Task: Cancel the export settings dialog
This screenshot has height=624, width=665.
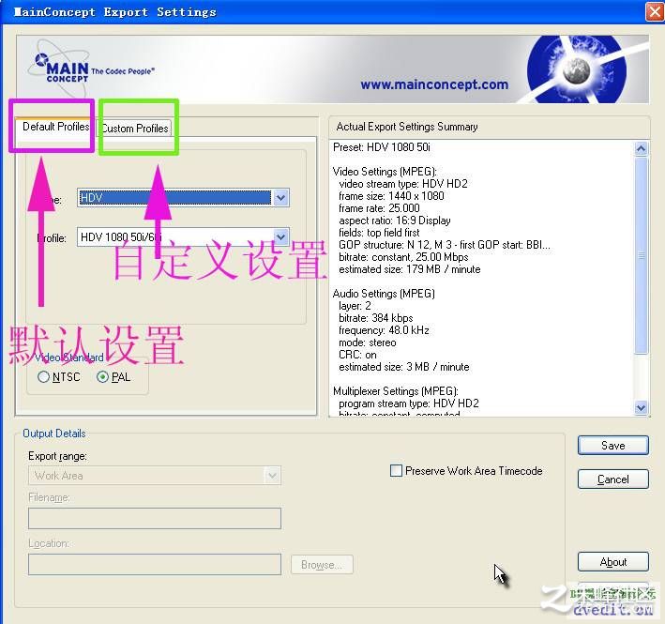Action: 612,479
